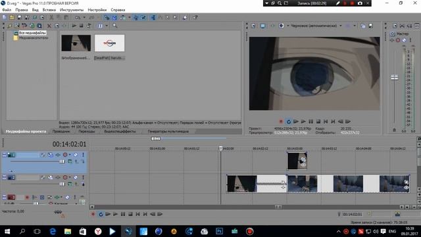Click the timeline playhead marker
Viewport: 421px width, 237px height.
220,148
